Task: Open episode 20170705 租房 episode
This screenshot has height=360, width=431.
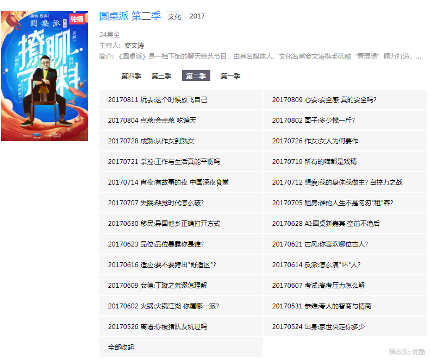Action: (x=345, y=203)
